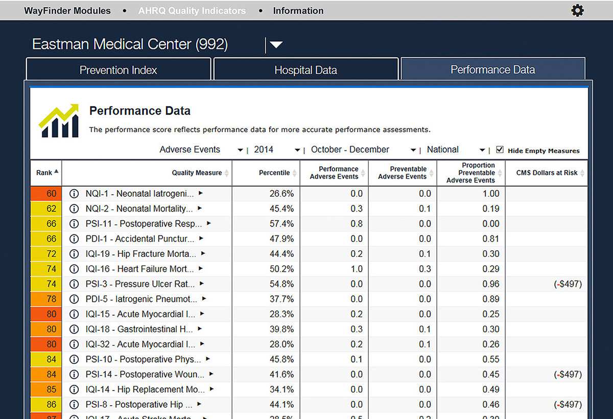
Task: Click 57.4% percentile for PSI-11
Action: click(x=281, y=224)
